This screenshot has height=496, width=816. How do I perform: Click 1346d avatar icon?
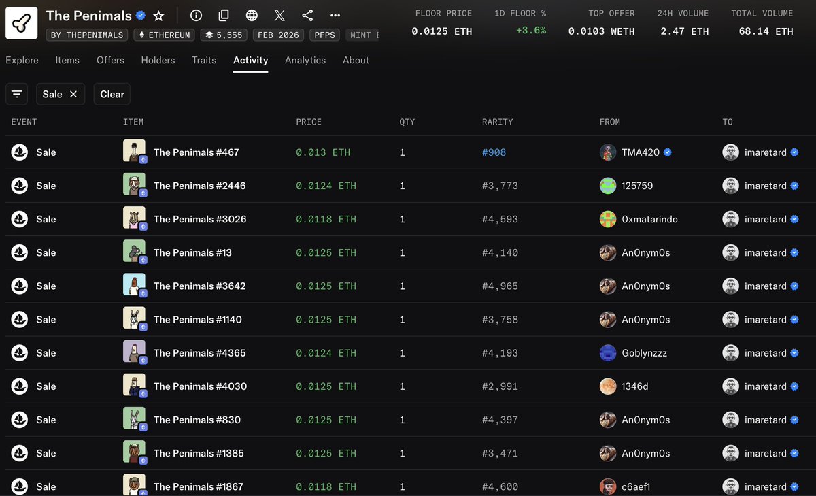coord(608,386)
